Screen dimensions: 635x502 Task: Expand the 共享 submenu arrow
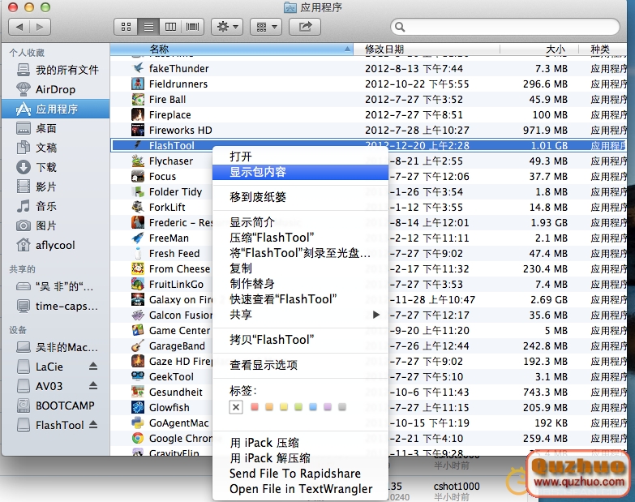coord(376,315)
